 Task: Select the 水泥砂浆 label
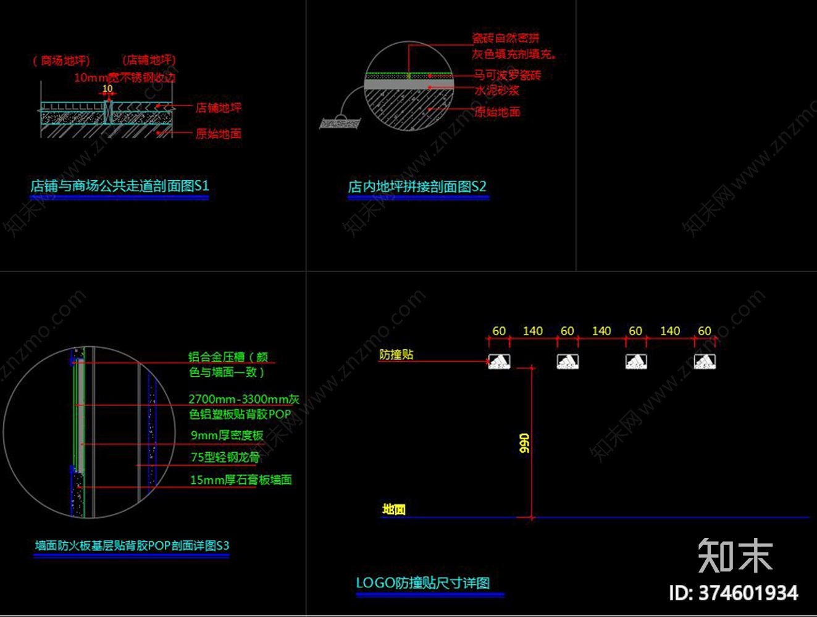(497, 91)
